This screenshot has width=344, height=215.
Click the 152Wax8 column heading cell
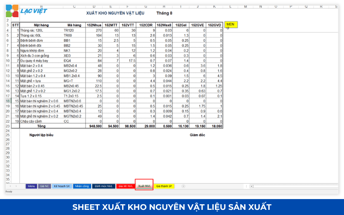coord(164,25)
